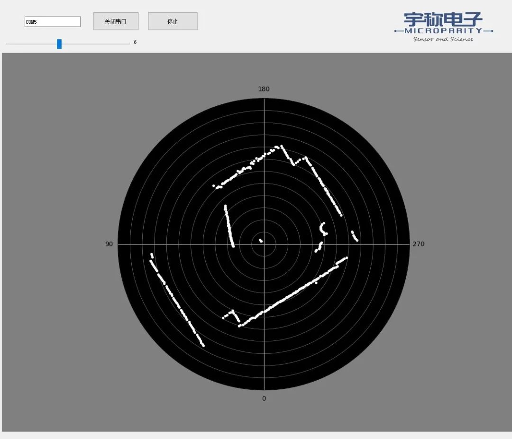512x439 pixels.
Task: Click the blue slider handle
Action: [x=59, y=44]
